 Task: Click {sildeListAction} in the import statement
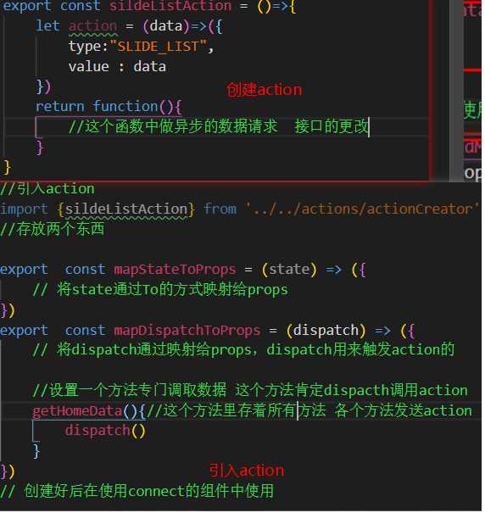coord(126,209)
